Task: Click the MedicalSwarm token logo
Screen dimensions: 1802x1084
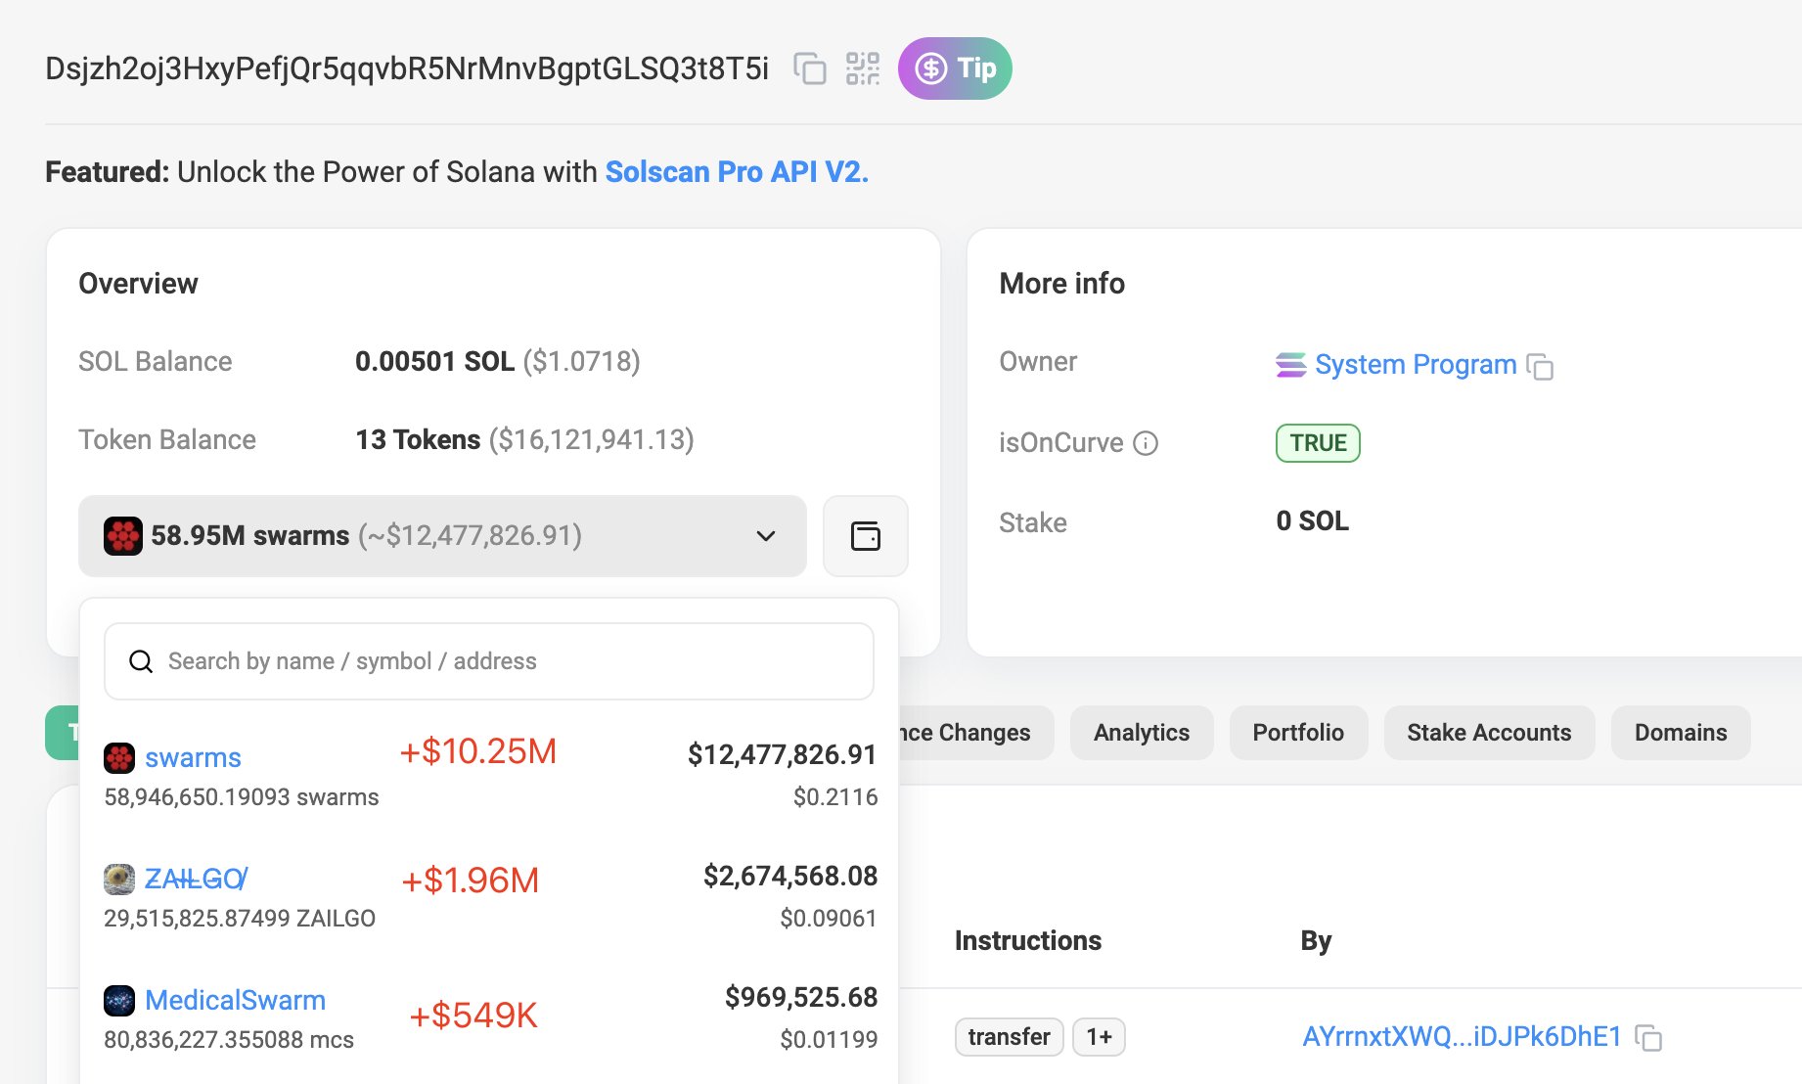Action: click(x=119, y=1000)
